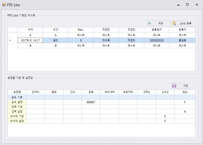
Task: Select the first row with 규격 value A
Action: click(x=30, y=35)
